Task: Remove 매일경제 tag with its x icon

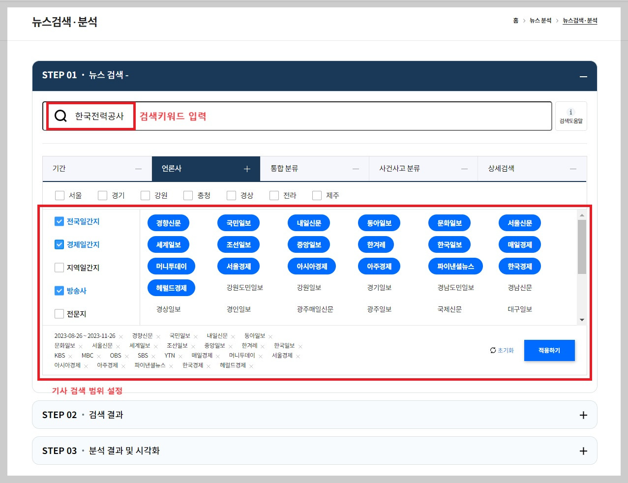Action: [x=218, y=357]
